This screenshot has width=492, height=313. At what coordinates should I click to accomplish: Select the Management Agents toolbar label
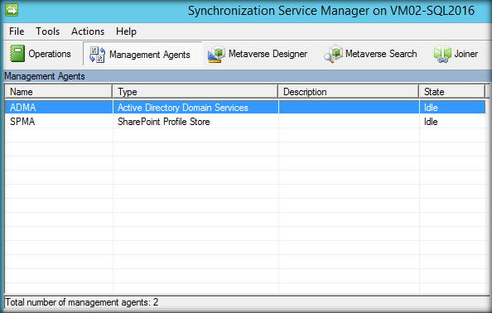pyautogui.click(x=150, y=55)
